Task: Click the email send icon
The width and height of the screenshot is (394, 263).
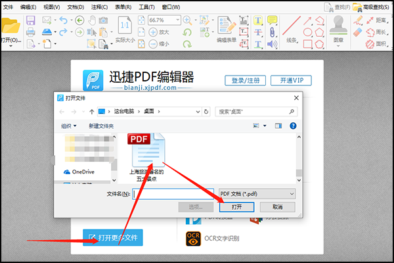Action: tap(47, 20)
